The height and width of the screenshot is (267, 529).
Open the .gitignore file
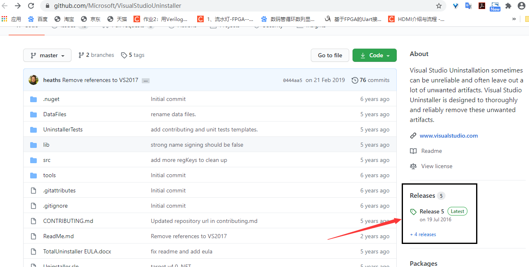(55, 206)
